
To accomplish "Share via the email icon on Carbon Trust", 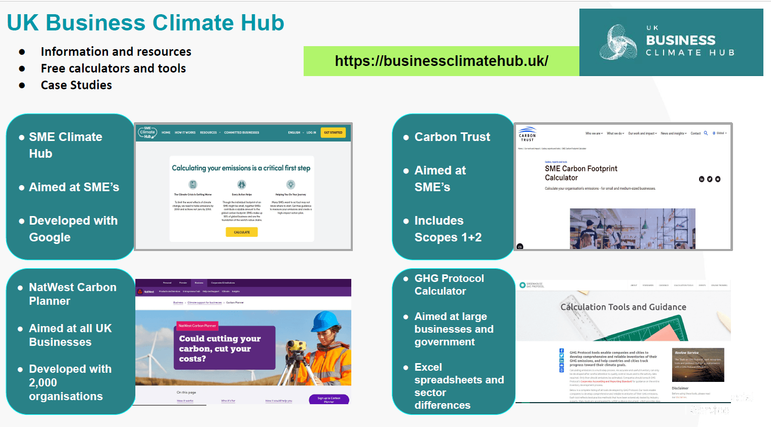I will (x=718, y=179).
